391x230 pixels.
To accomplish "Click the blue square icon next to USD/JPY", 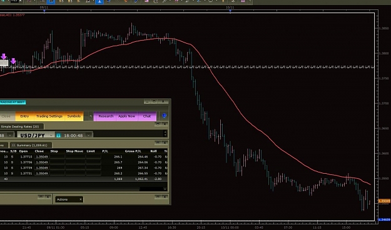I will click(x=58, y=135).
